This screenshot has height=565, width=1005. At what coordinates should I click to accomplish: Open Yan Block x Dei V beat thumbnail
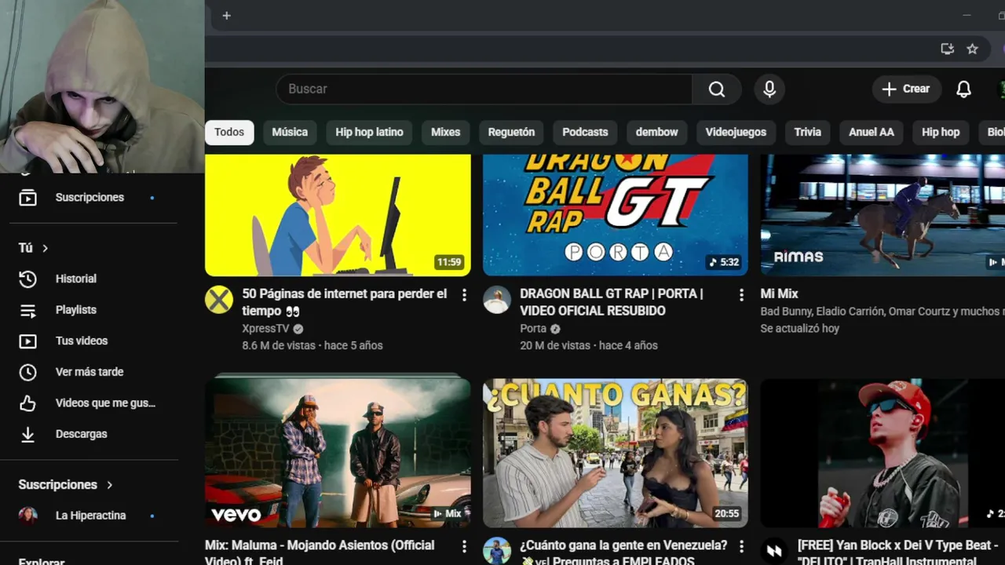(883, 453)
